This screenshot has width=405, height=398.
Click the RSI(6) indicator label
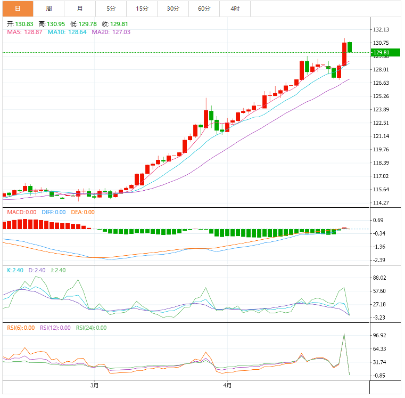point(21,328)
